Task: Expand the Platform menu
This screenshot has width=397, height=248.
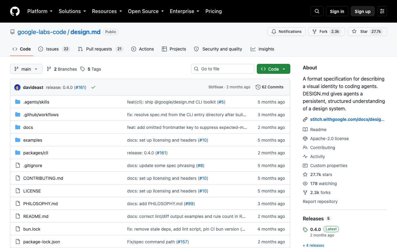Action: [40, 11]
